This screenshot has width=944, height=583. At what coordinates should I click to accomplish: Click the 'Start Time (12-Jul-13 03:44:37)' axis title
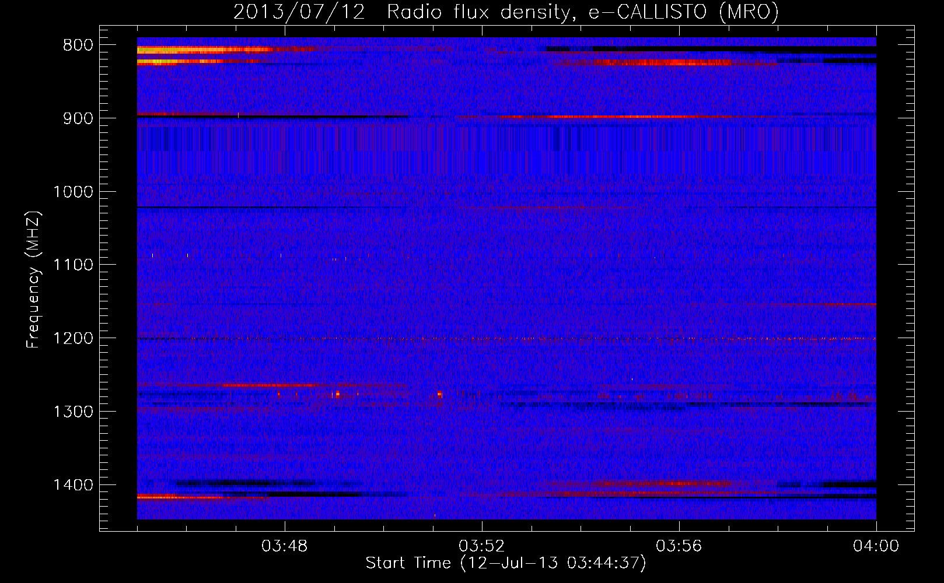point(506,564)
